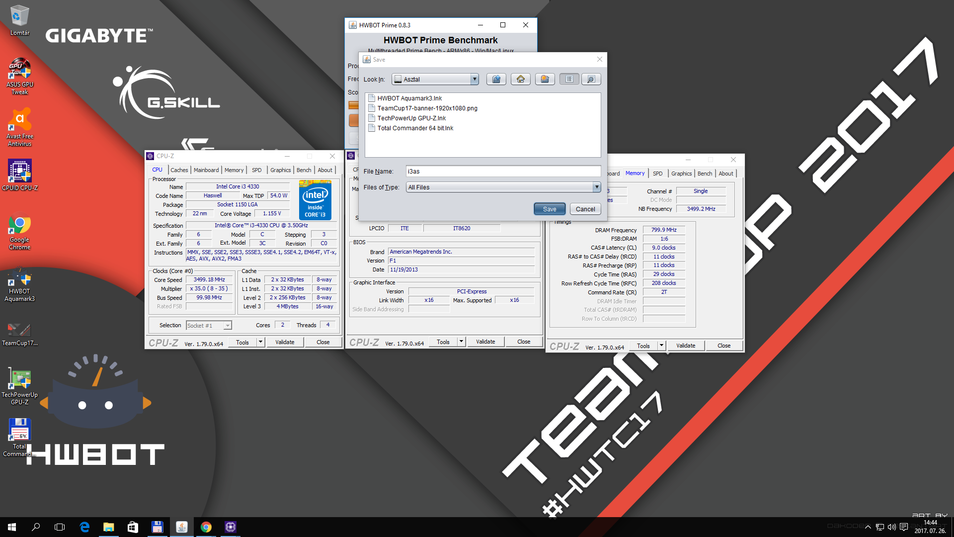Go up one folder level in Save dialog

(x=496, y=79)
